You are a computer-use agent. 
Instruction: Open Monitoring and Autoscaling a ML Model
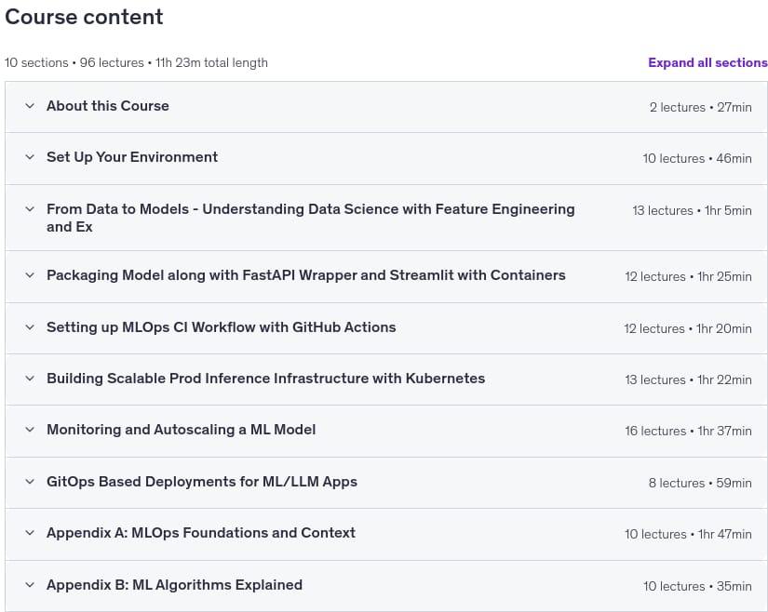tap(182, 430)
